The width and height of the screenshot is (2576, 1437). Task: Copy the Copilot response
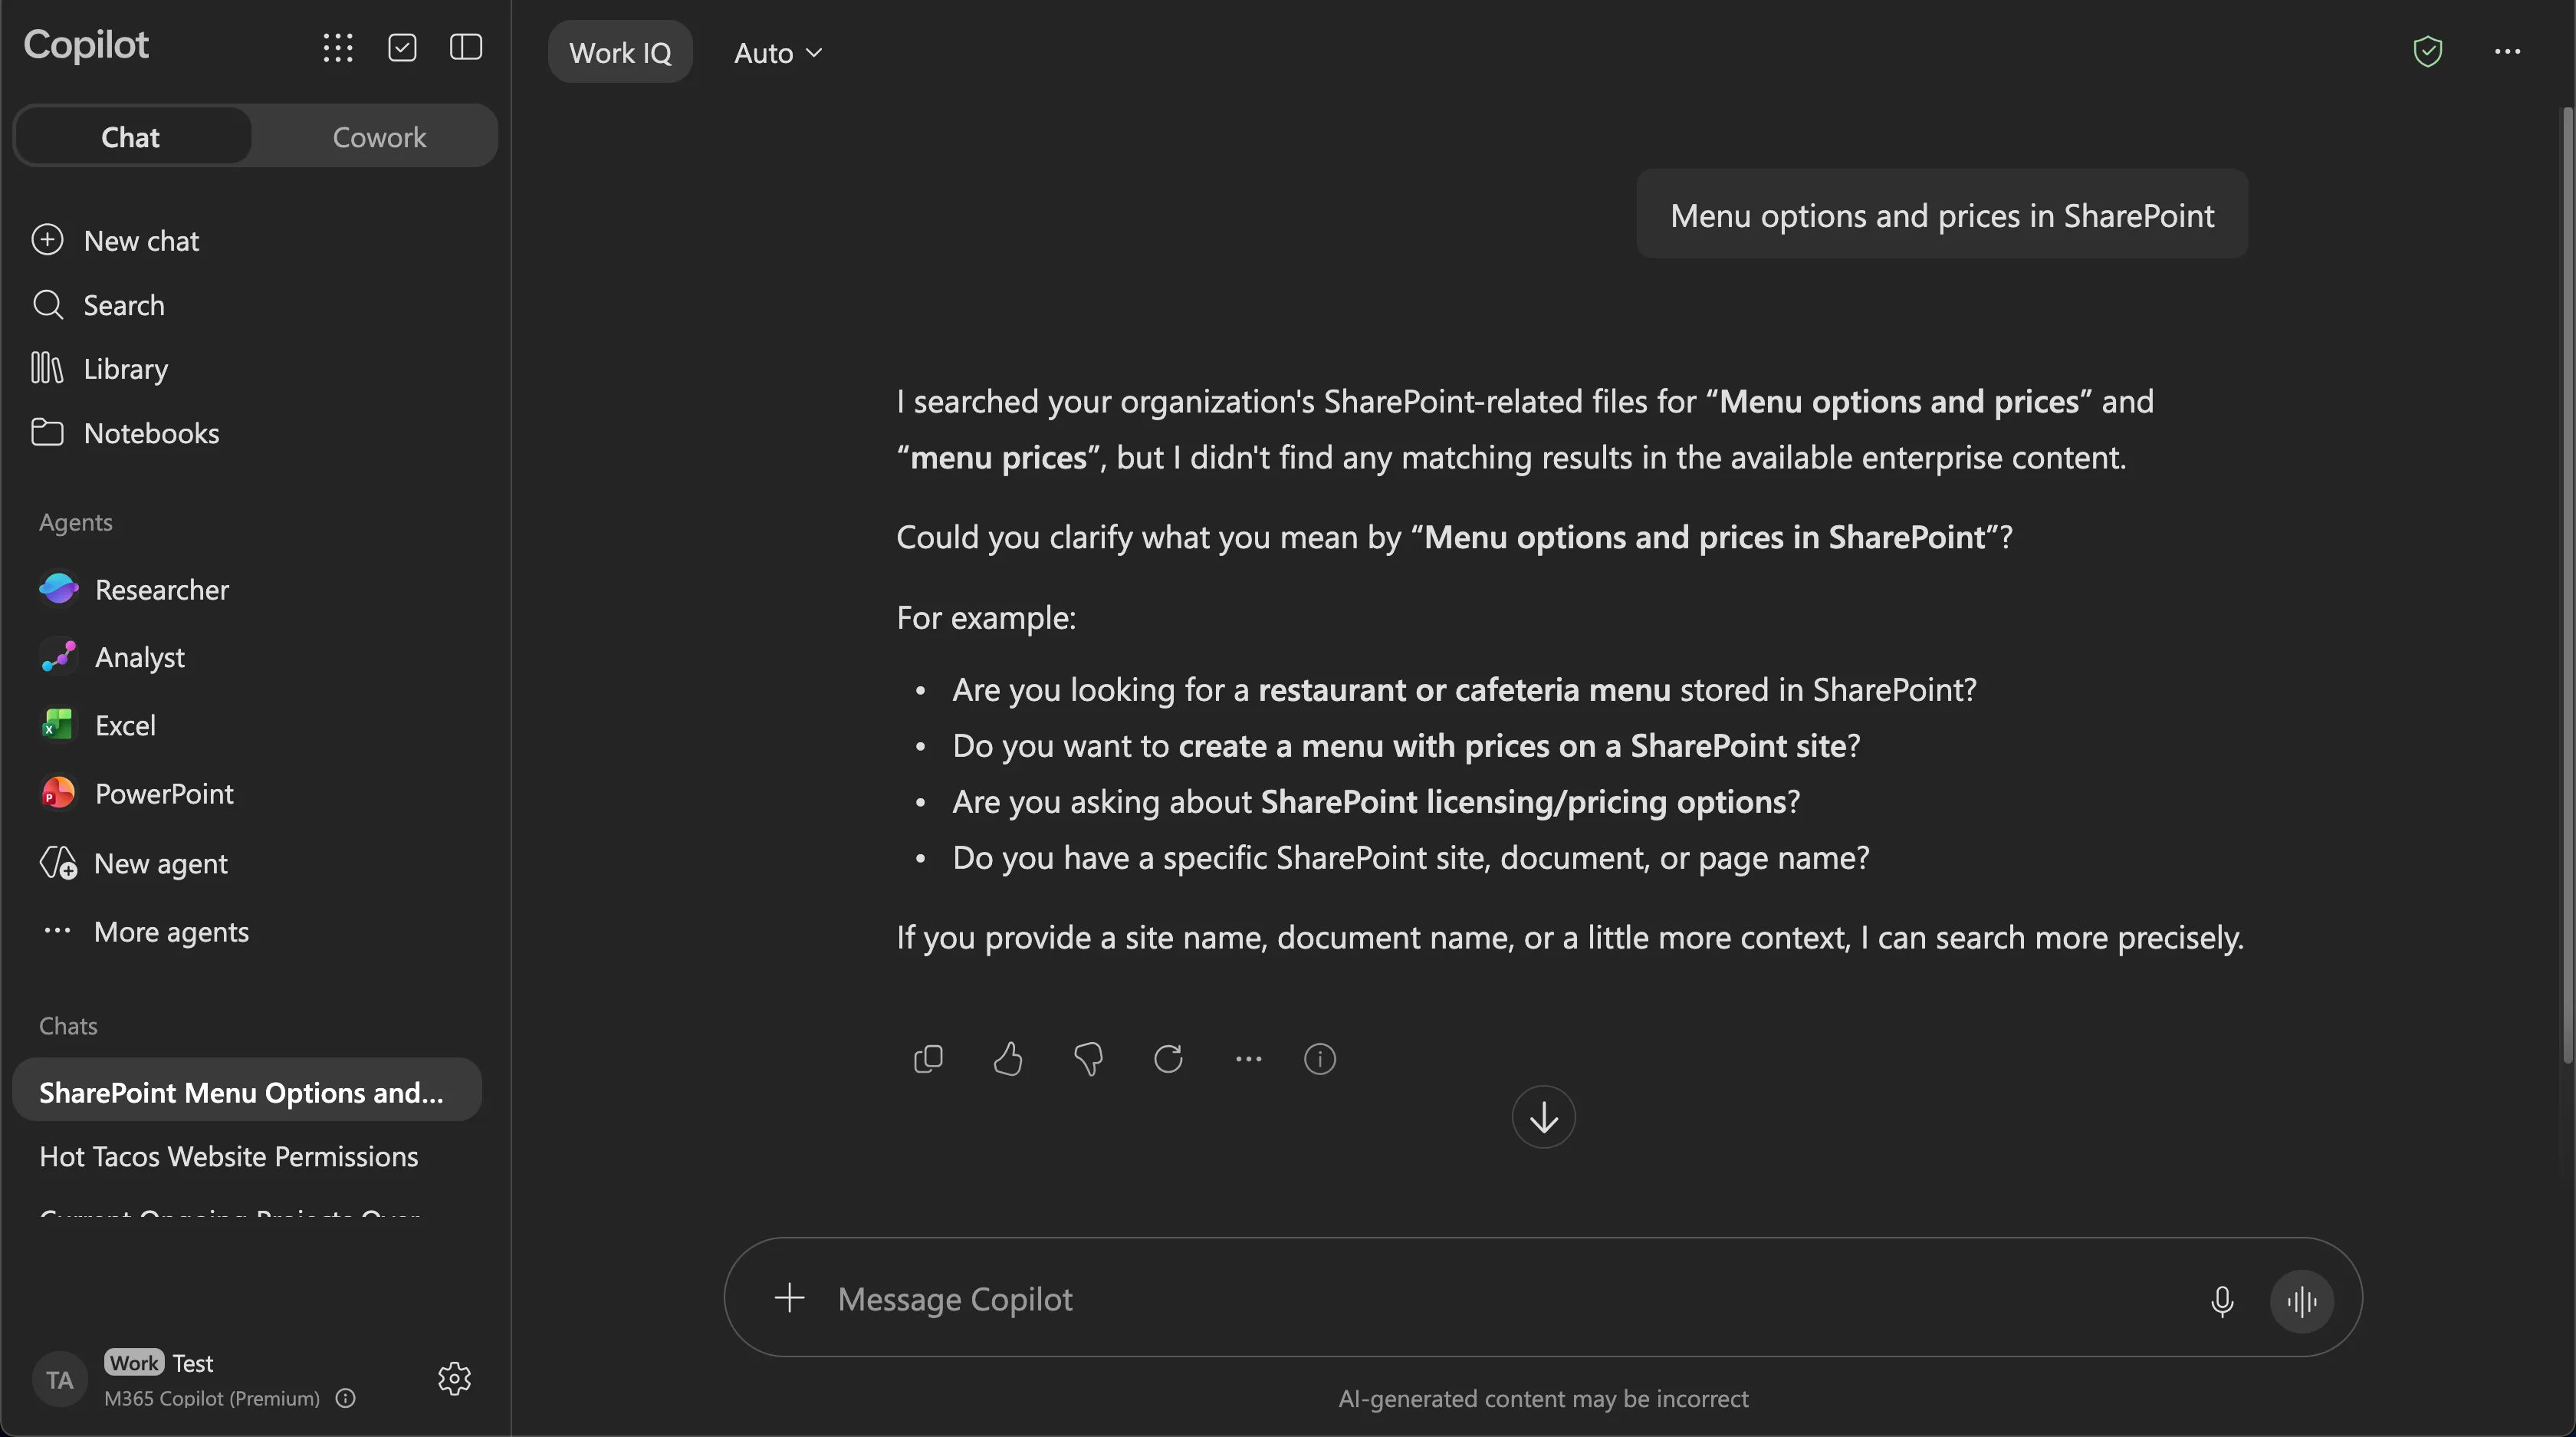[x=928, y=1058]
